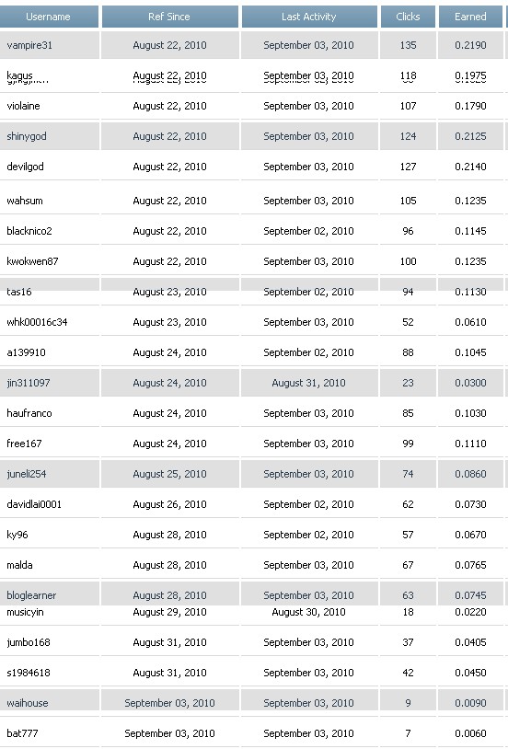Click the Last Activity column header
This screenshot has height=749, width=508.
click(308, 17)
